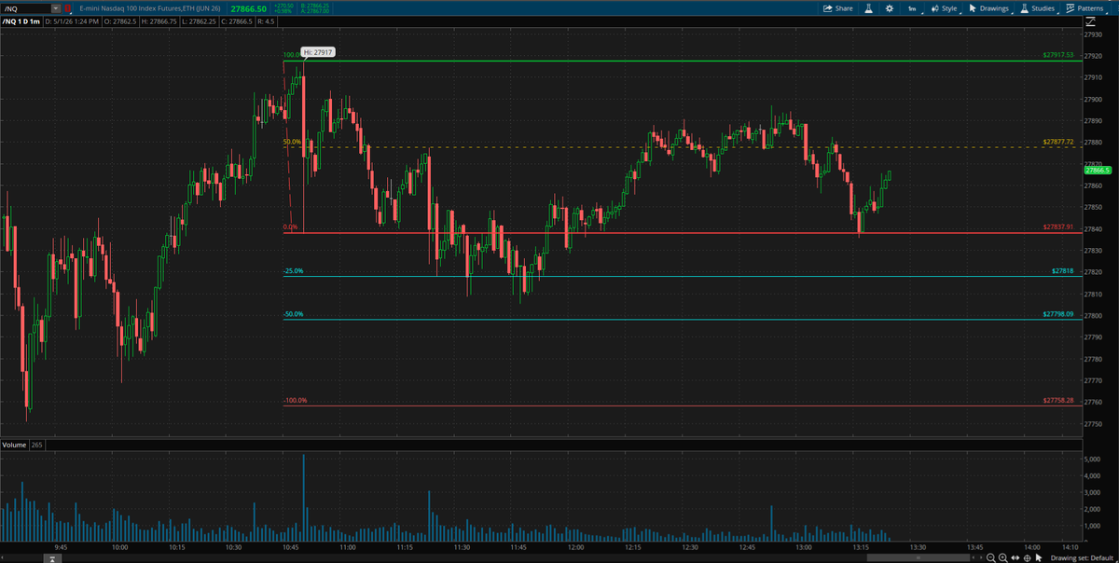Click the $27877.72 price label
This screenshot has height=563, width=1119.
[x=1058, y=142]
